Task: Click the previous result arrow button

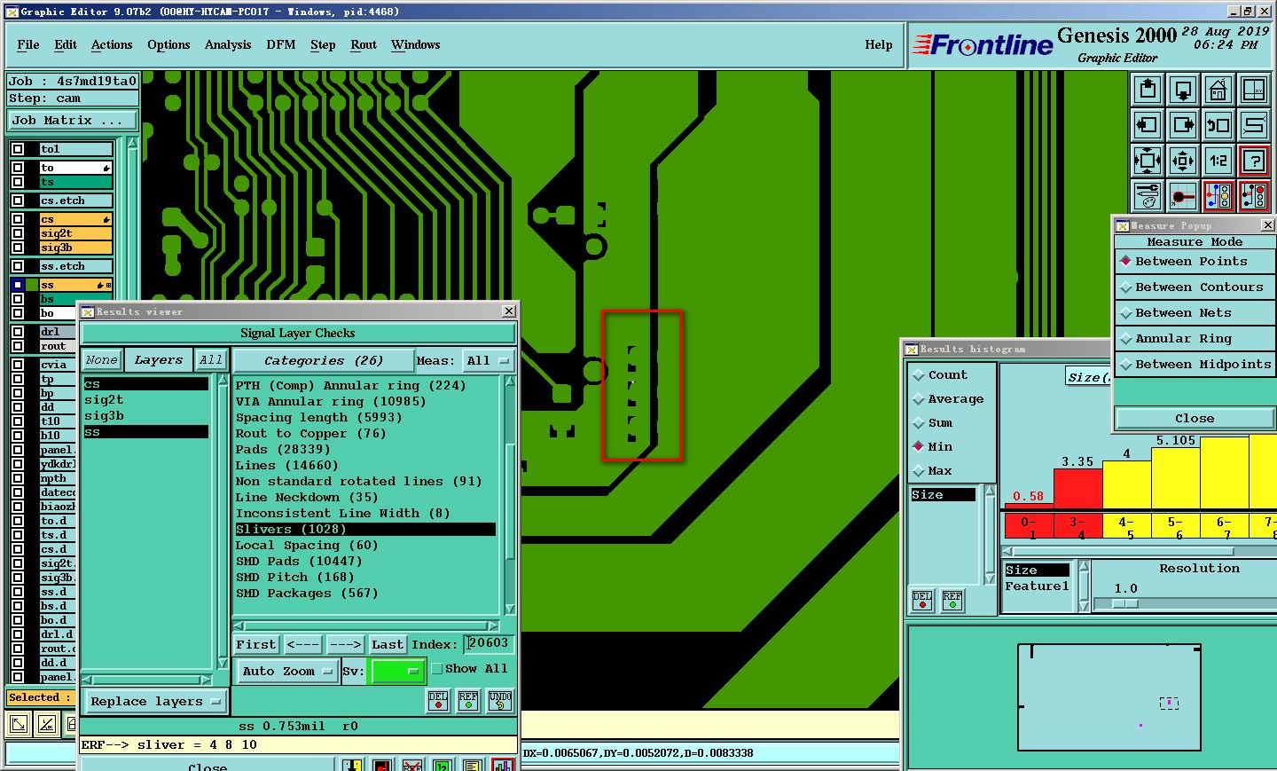Action: click(x=303, y=645)
